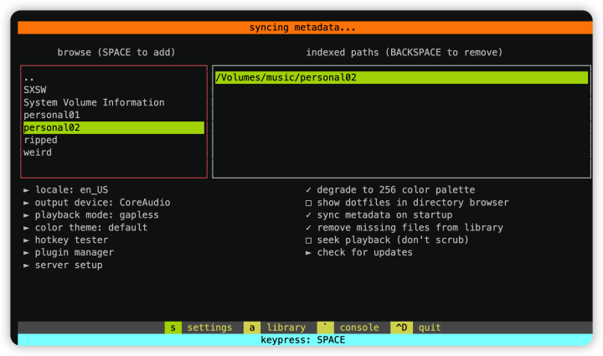The image size is (603, 356).
Task: Open the plugin manager
Action: click(69, 253)
